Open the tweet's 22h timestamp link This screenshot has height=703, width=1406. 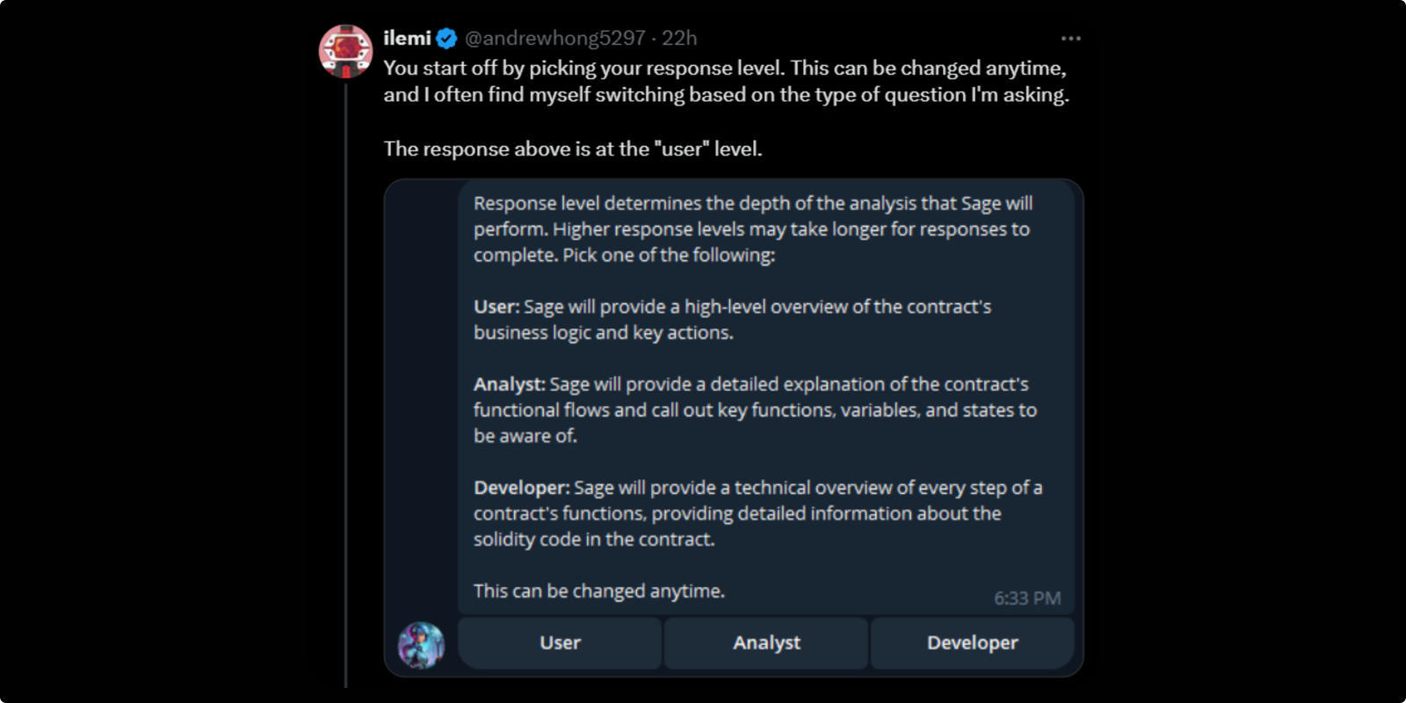(x=679, y=39)
